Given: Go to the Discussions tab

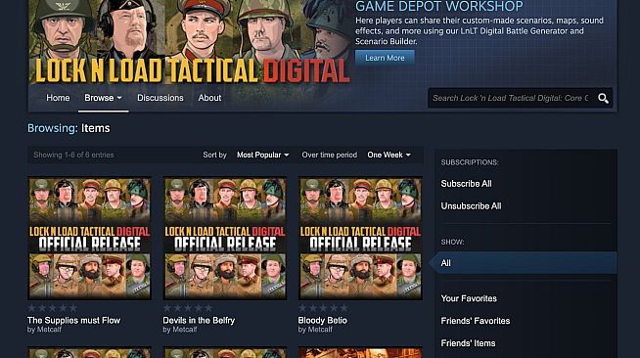Looking at the screenshot, I should [x=160, y=98].
